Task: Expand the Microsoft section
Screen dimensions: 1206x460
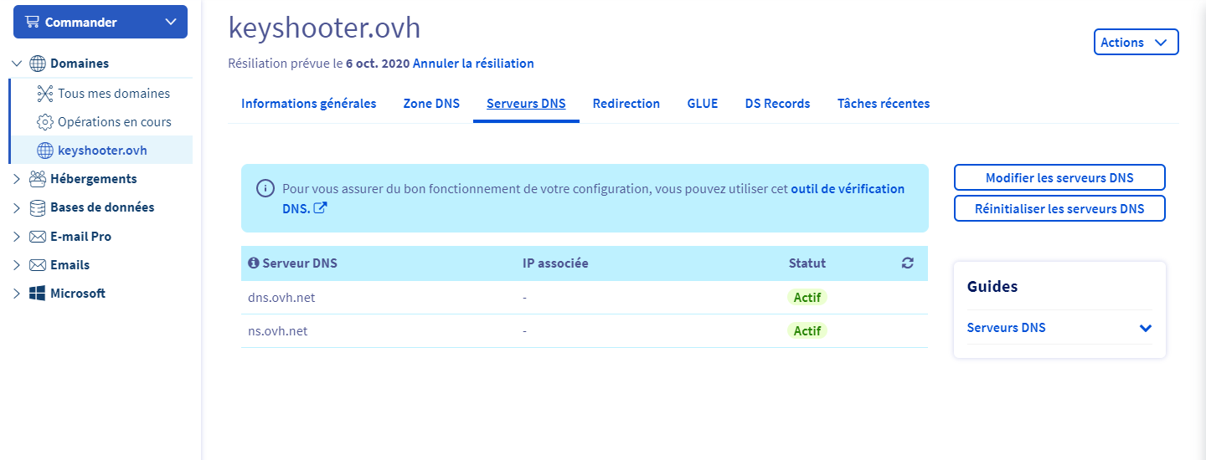Action: 17,294
